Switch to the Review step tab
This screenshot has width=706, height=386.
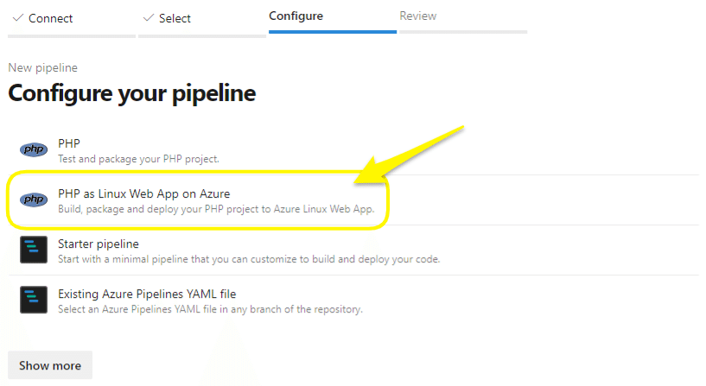pyautogui.click(x=417, y=16)
